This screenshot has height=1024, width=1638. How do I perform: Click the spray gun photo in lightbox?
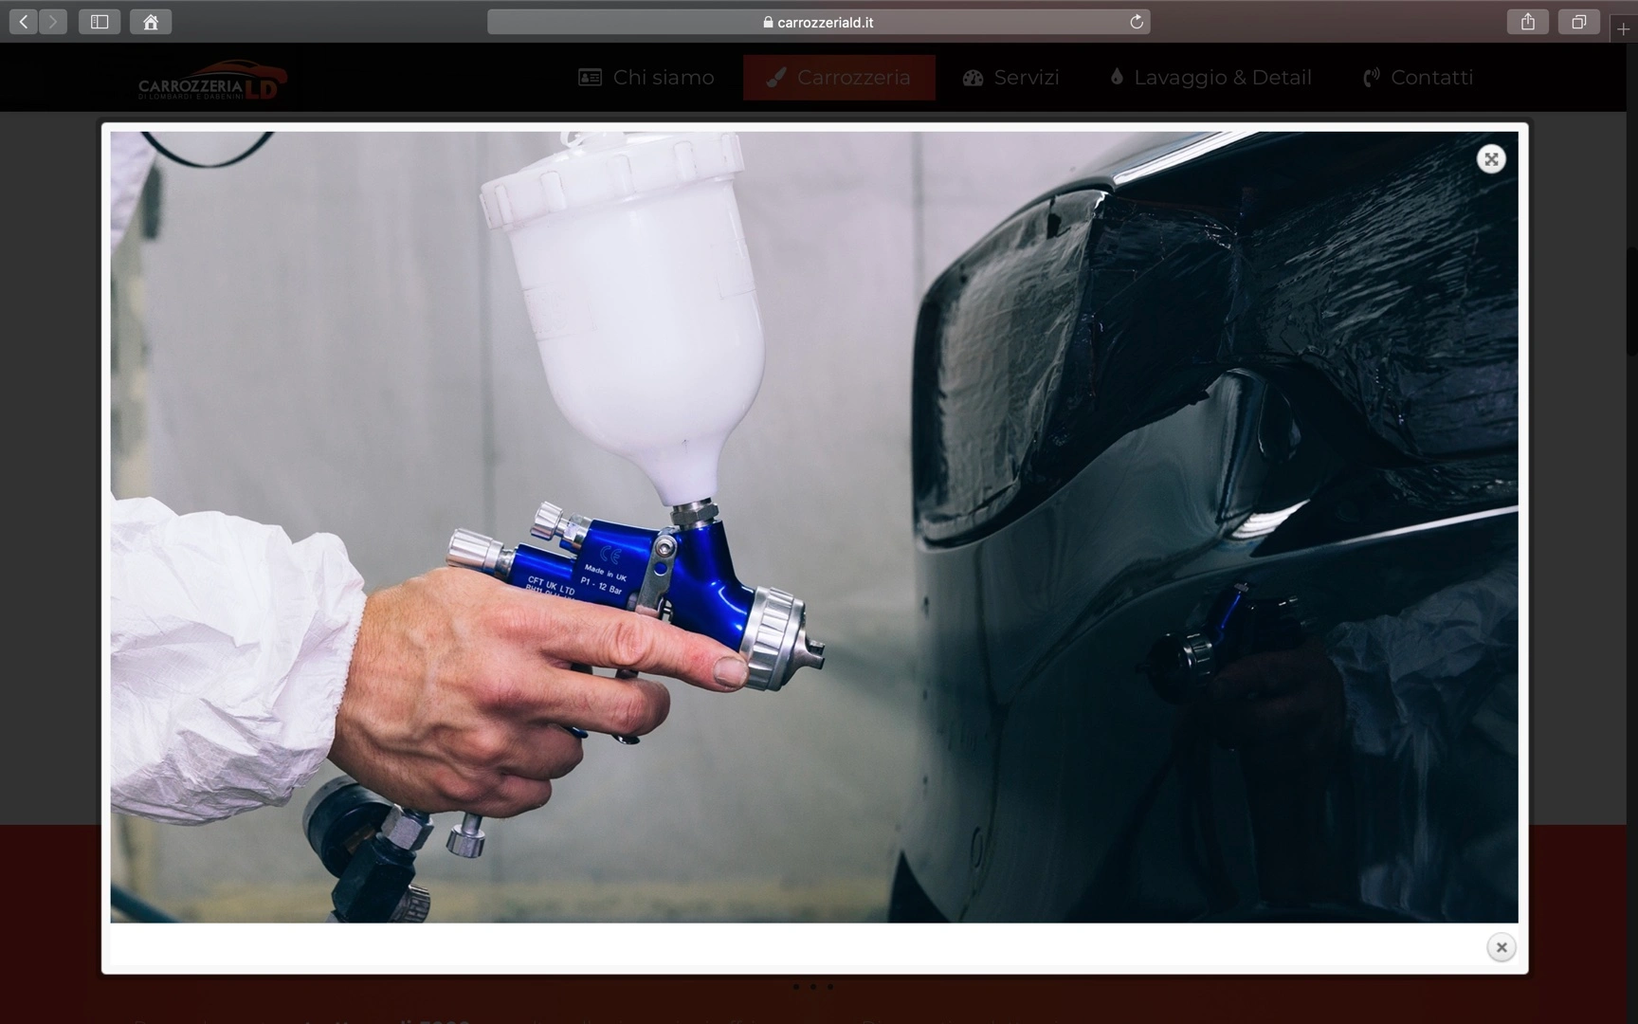coord(814,527)
